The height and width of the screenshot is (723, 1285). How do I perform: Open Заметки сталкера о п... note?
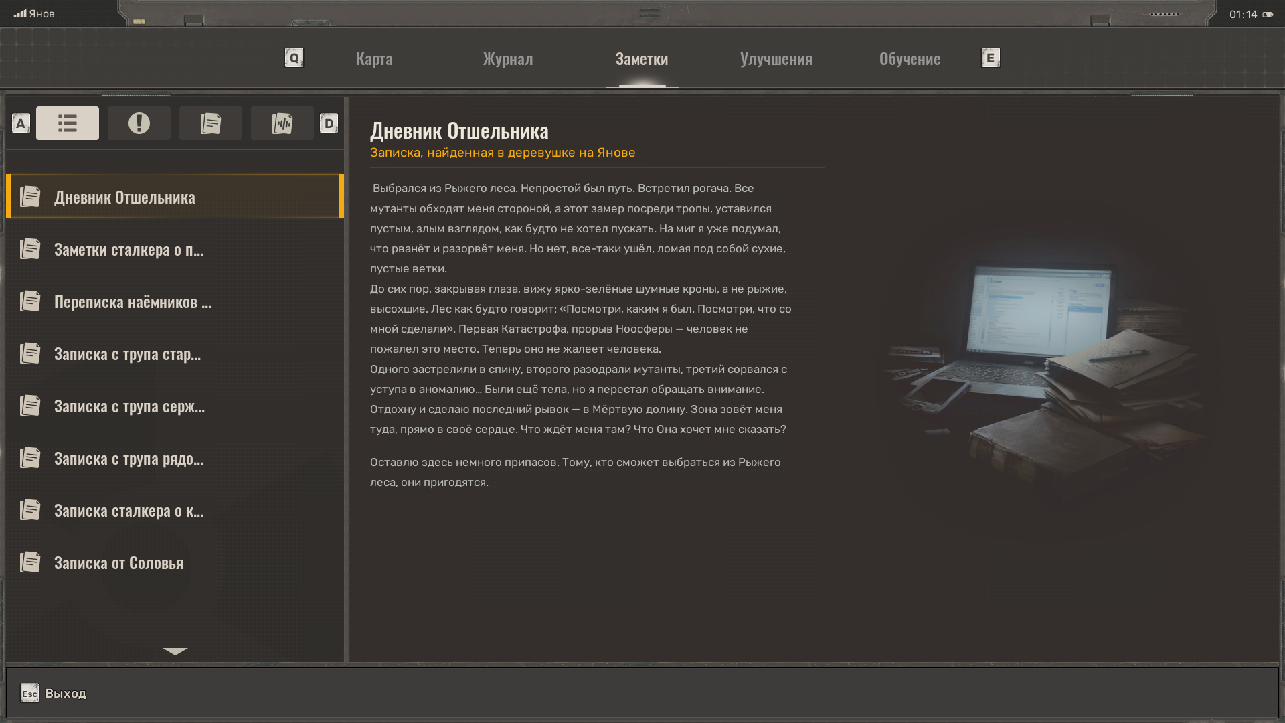tap(128, 250)
